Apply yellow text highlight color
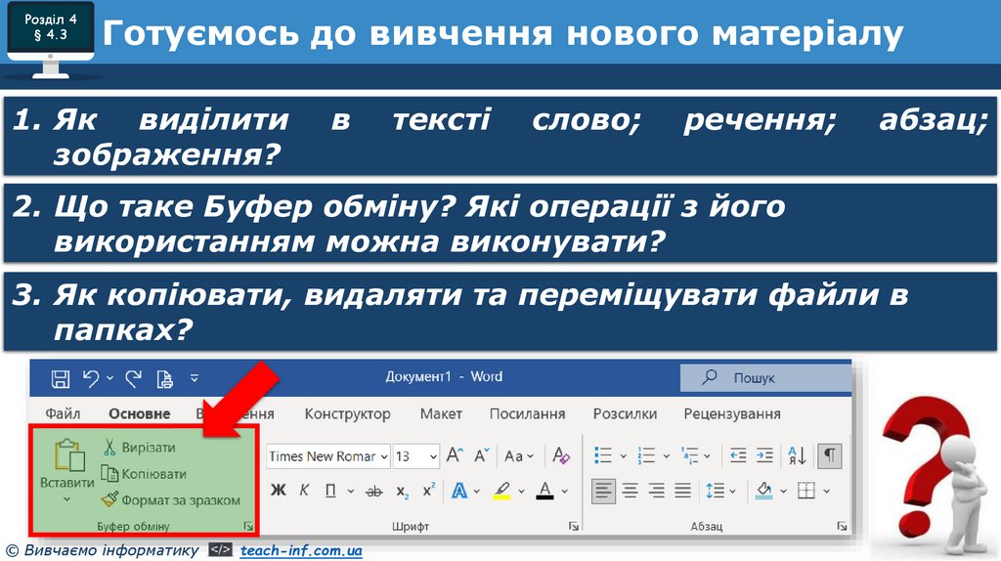 pos(502,491)
